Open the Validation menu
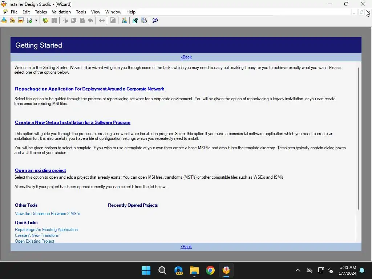Image resolution: width=372 pixels, height=279 pixels. [61, 12]
